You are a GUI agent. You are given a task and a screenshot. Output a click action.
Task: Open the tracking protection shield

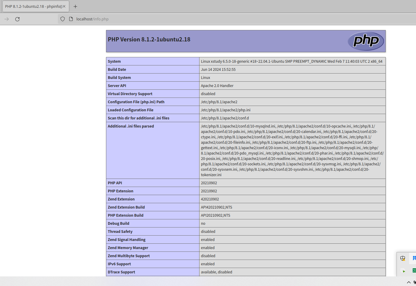tap(63, 19)
